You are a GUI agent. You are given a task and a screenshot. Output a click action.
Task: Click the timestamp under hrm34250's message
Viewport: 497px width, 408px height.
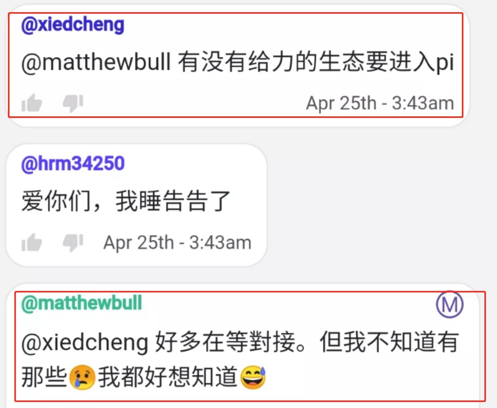178,243
